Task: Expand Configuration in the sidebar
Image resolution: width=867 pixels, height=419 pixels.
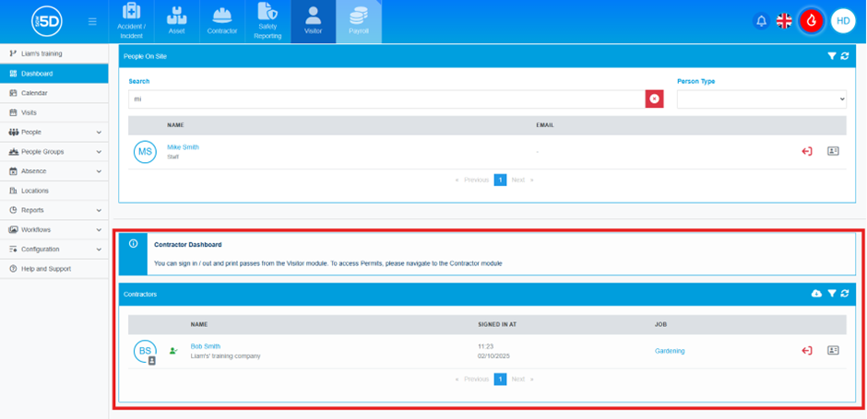Action: click(53, 250)
